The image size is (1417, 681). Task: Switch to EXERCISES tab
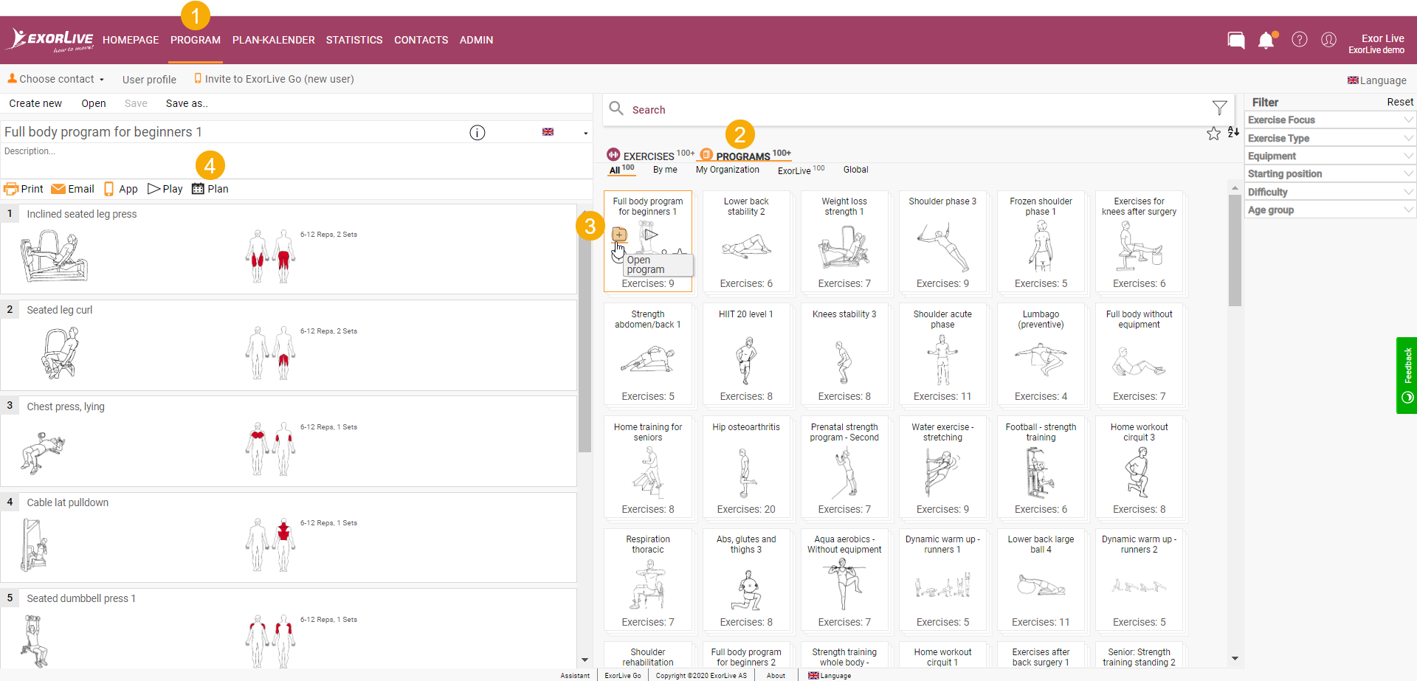coord(649,156)
